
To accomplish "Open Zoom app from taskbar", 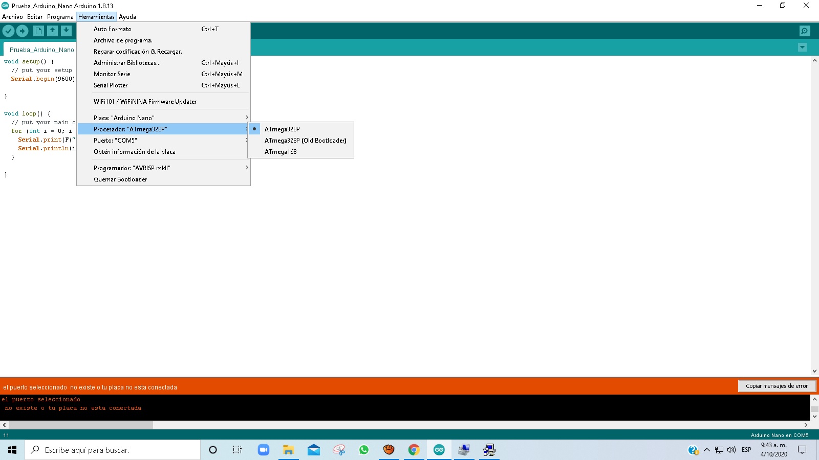I will click(263, 450).
